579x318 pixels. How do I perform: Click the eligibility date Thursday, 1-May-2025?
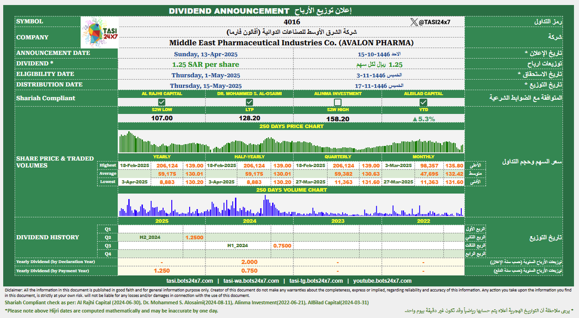[206, 75]
